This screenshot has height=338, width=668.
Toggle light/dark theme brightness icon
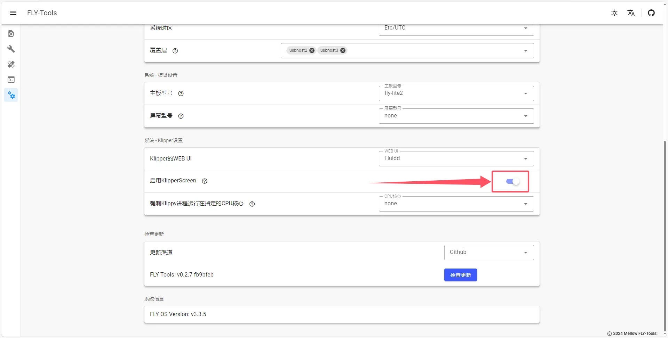tap(614, 13)
